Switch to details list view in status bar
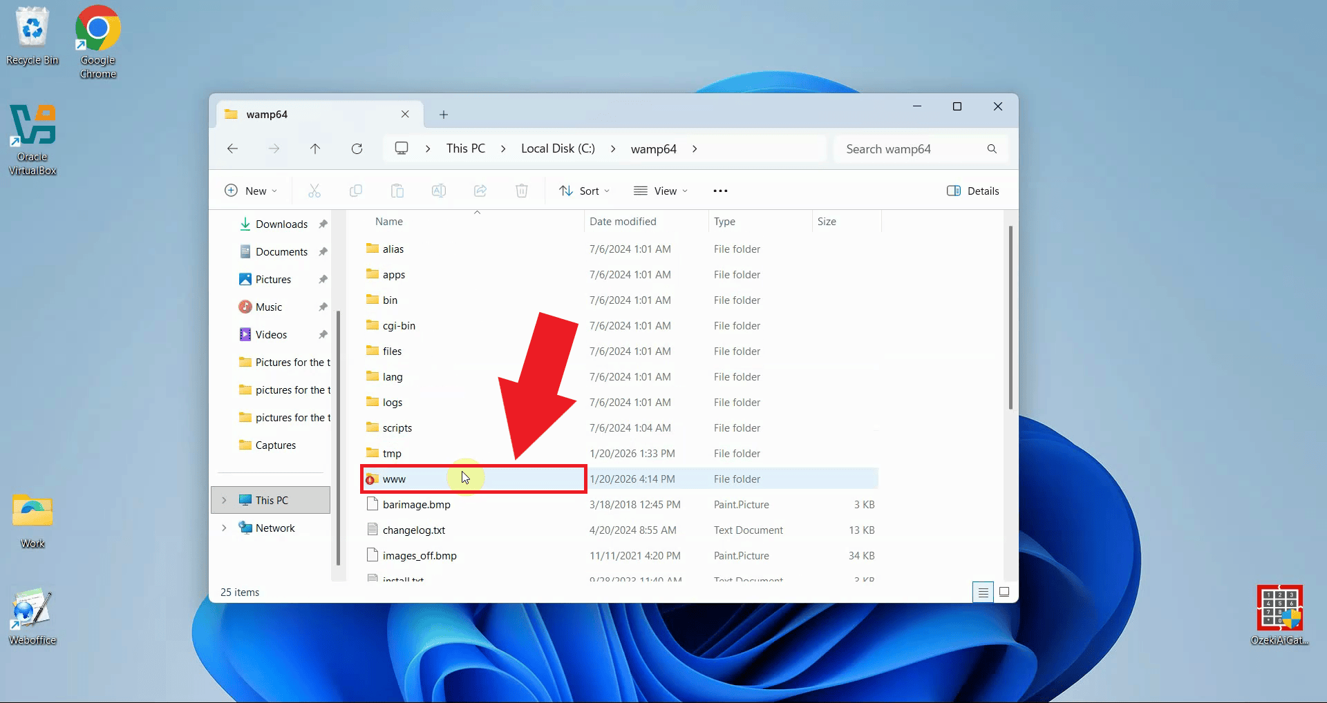The height and width of the screenshot is (703, 1327). 983,592
